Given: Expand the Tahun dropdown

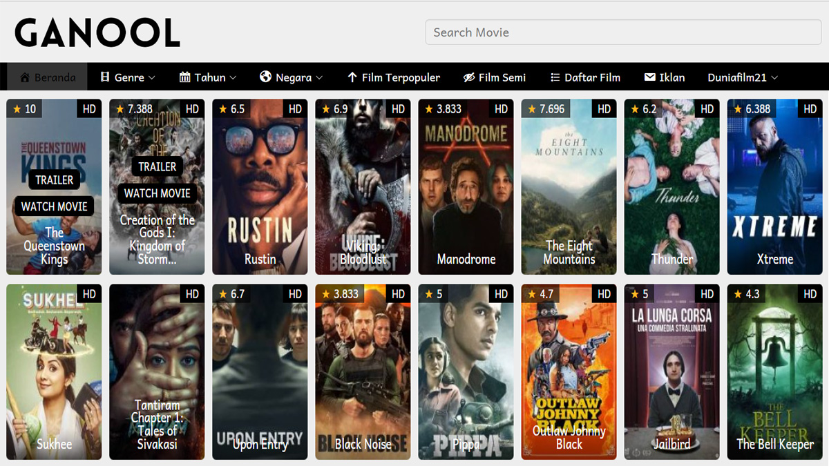Looking at the screenshot, I should pos(207,77).
